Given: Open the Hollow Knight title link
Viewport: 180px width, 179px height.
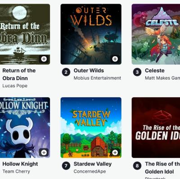Looking at the screenshot, I should (20, 164).
